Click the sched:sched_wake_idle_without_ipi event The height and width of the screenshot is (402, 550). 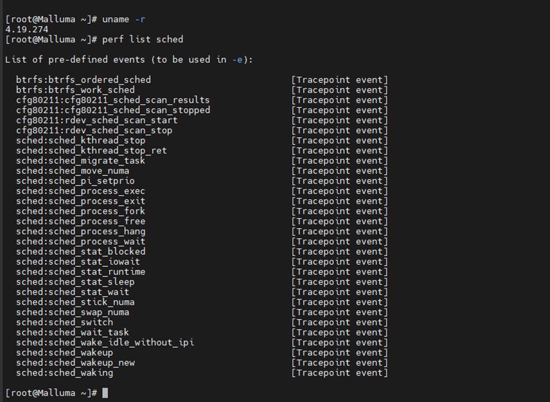(105, 343)
